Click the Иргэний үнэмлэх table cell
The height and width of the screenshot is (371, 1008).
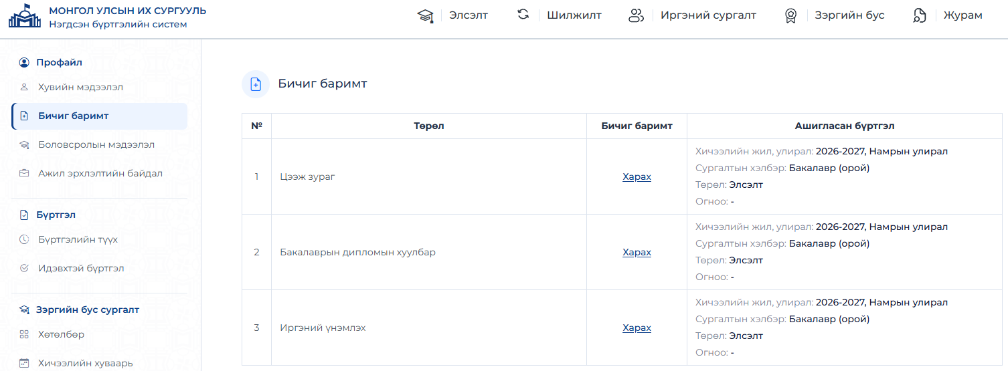click(x=429, y=328)
